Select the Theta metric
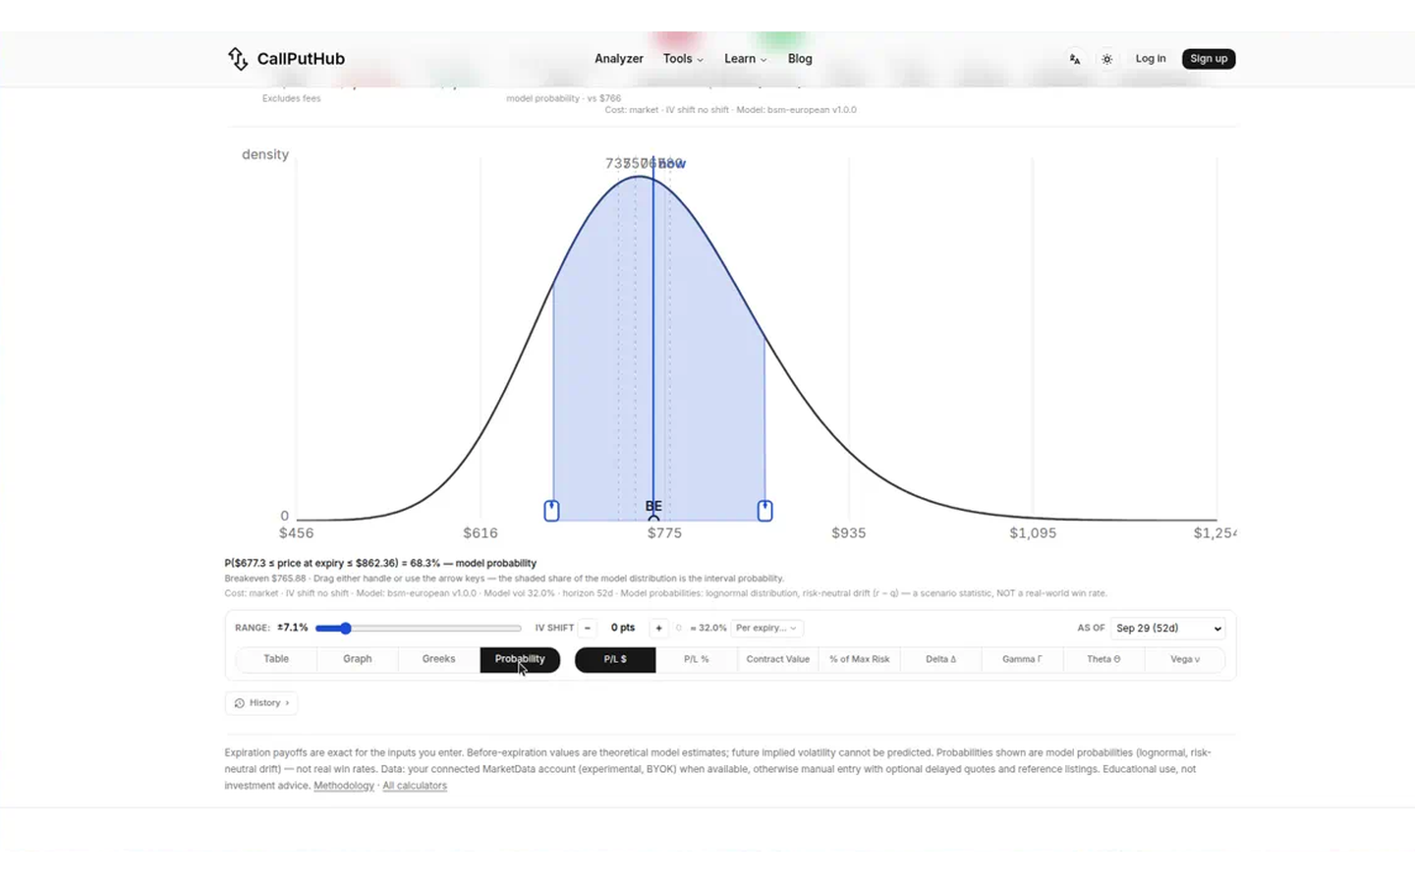 (x=1104, y=659)
